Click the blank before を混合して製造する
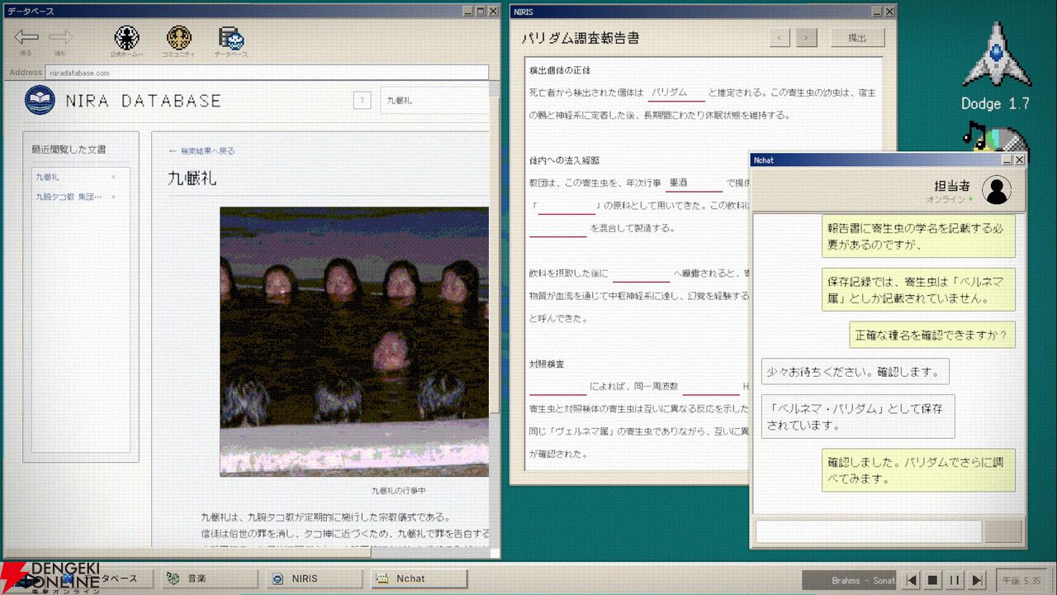Viewport: 1057px width, 595px height. 558,228
